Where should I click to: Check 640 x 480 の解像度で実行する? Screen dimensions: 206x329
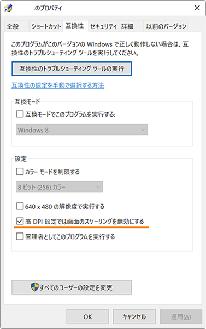pyautogui.click(x=20, y=206)
